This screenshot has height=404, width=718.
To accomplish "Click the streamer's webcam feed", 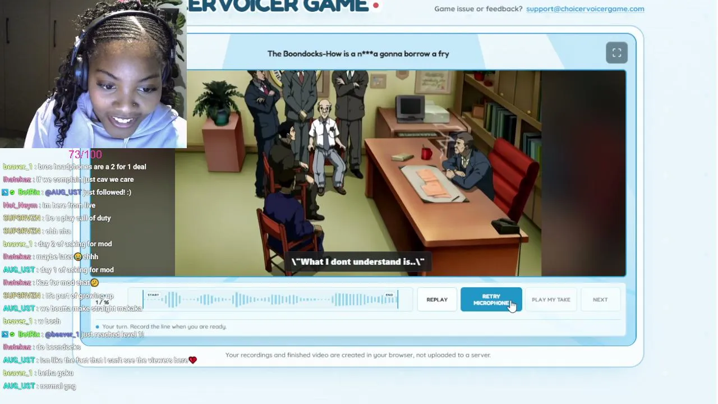I will click(93, 74).
